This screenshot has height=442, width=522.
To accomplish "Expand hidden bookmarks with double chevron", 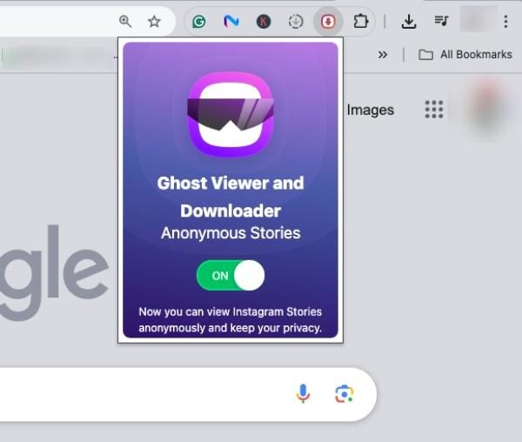I will click(x=383, y=55).
